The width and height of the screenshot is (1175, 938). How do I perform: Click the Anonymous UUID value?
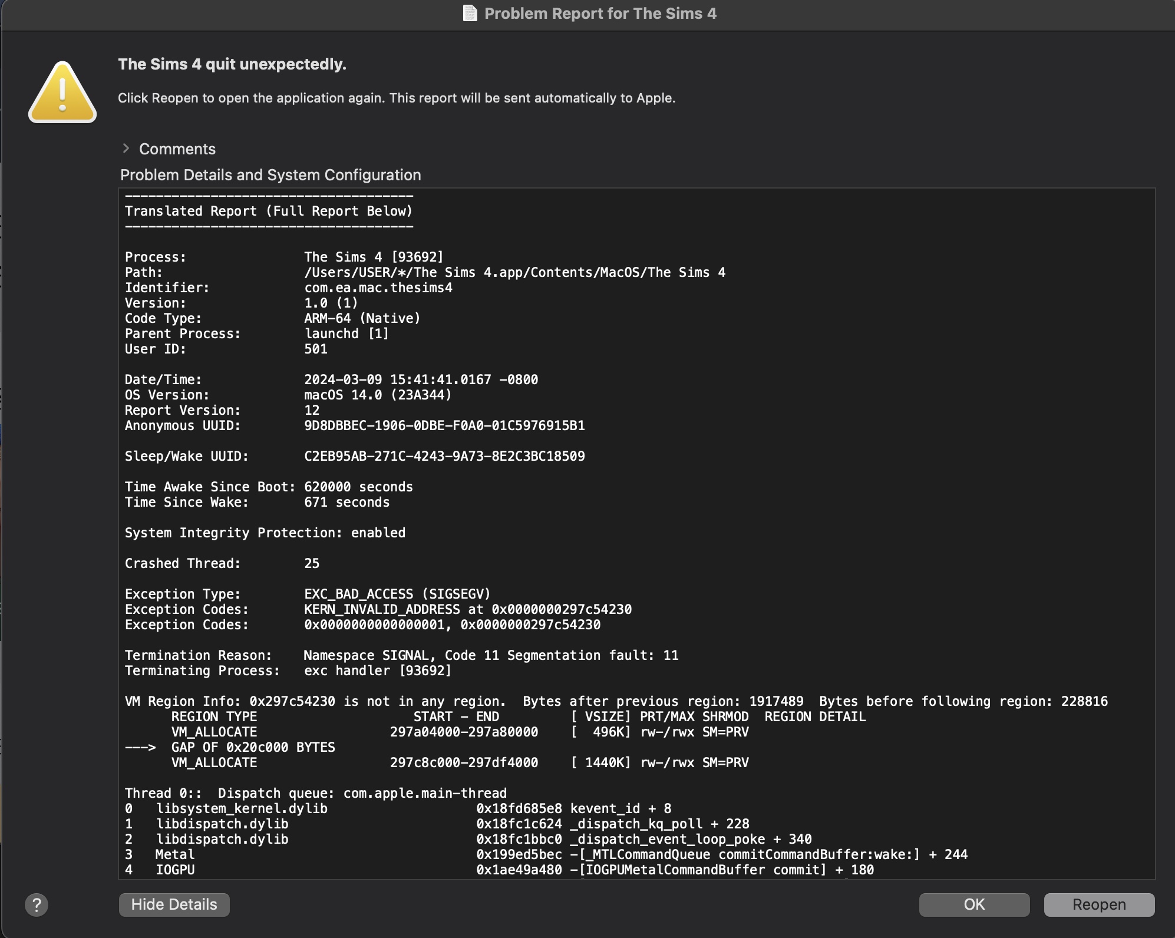(x=444, y=425)
